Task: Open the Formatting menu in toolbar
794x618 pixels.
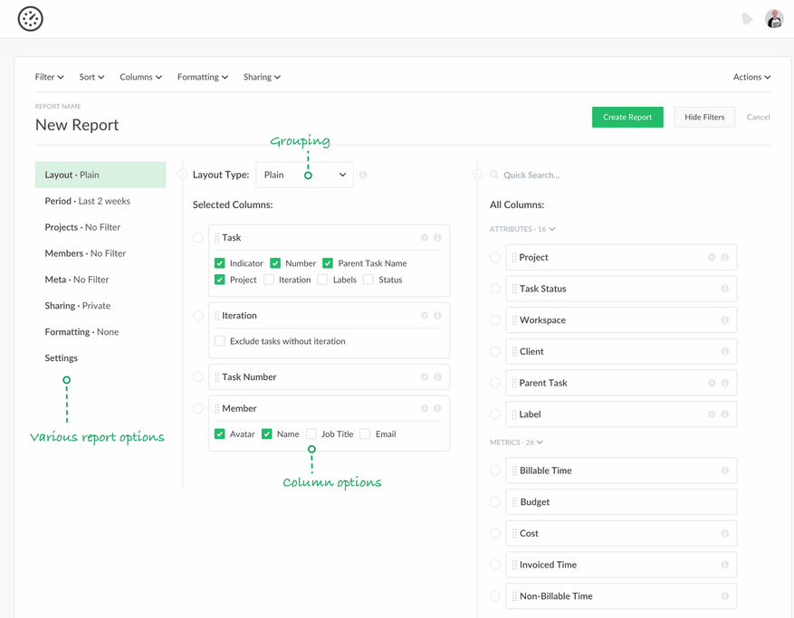Action: tap(202, 77)
